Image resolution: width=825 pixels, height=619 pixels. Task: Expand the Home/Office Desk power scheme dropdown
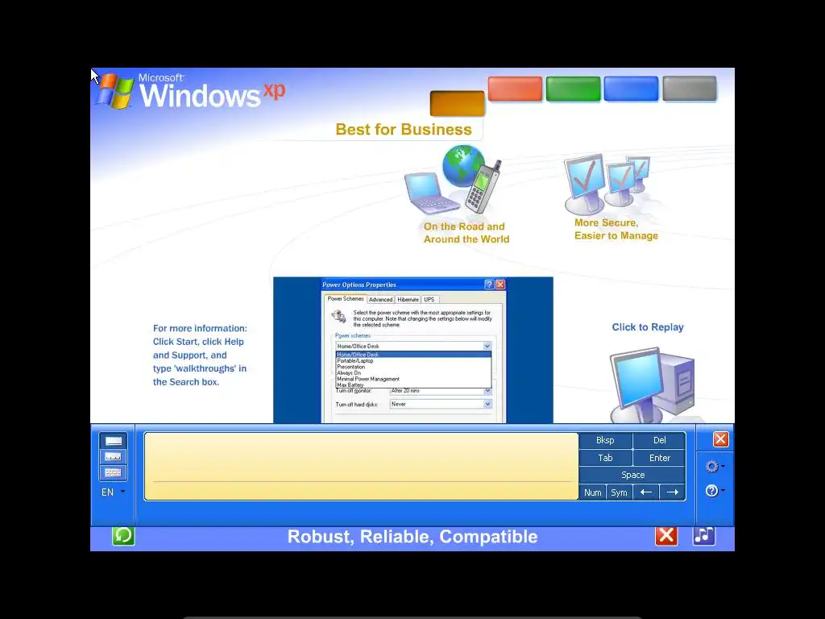[x=487, y=346]
